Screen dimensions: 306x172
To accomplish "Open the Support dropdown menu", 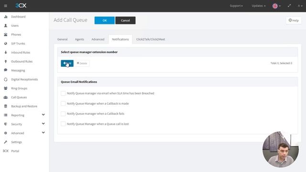I will pos(236,6).
